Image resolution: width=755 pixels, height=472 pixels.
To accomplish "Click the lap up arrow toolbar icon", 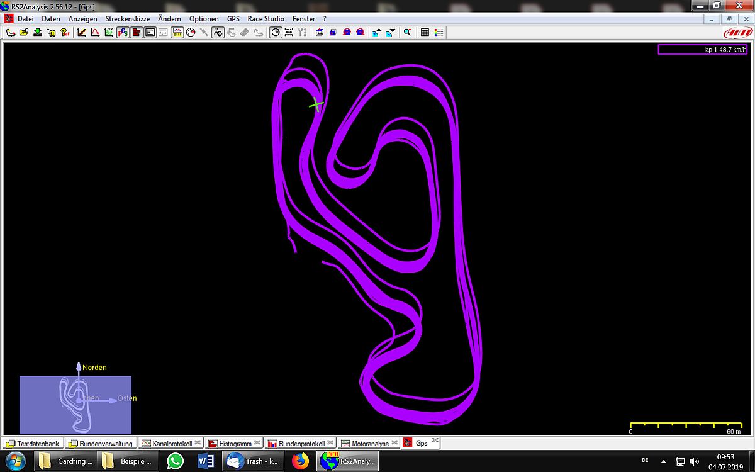I will 377,32.
